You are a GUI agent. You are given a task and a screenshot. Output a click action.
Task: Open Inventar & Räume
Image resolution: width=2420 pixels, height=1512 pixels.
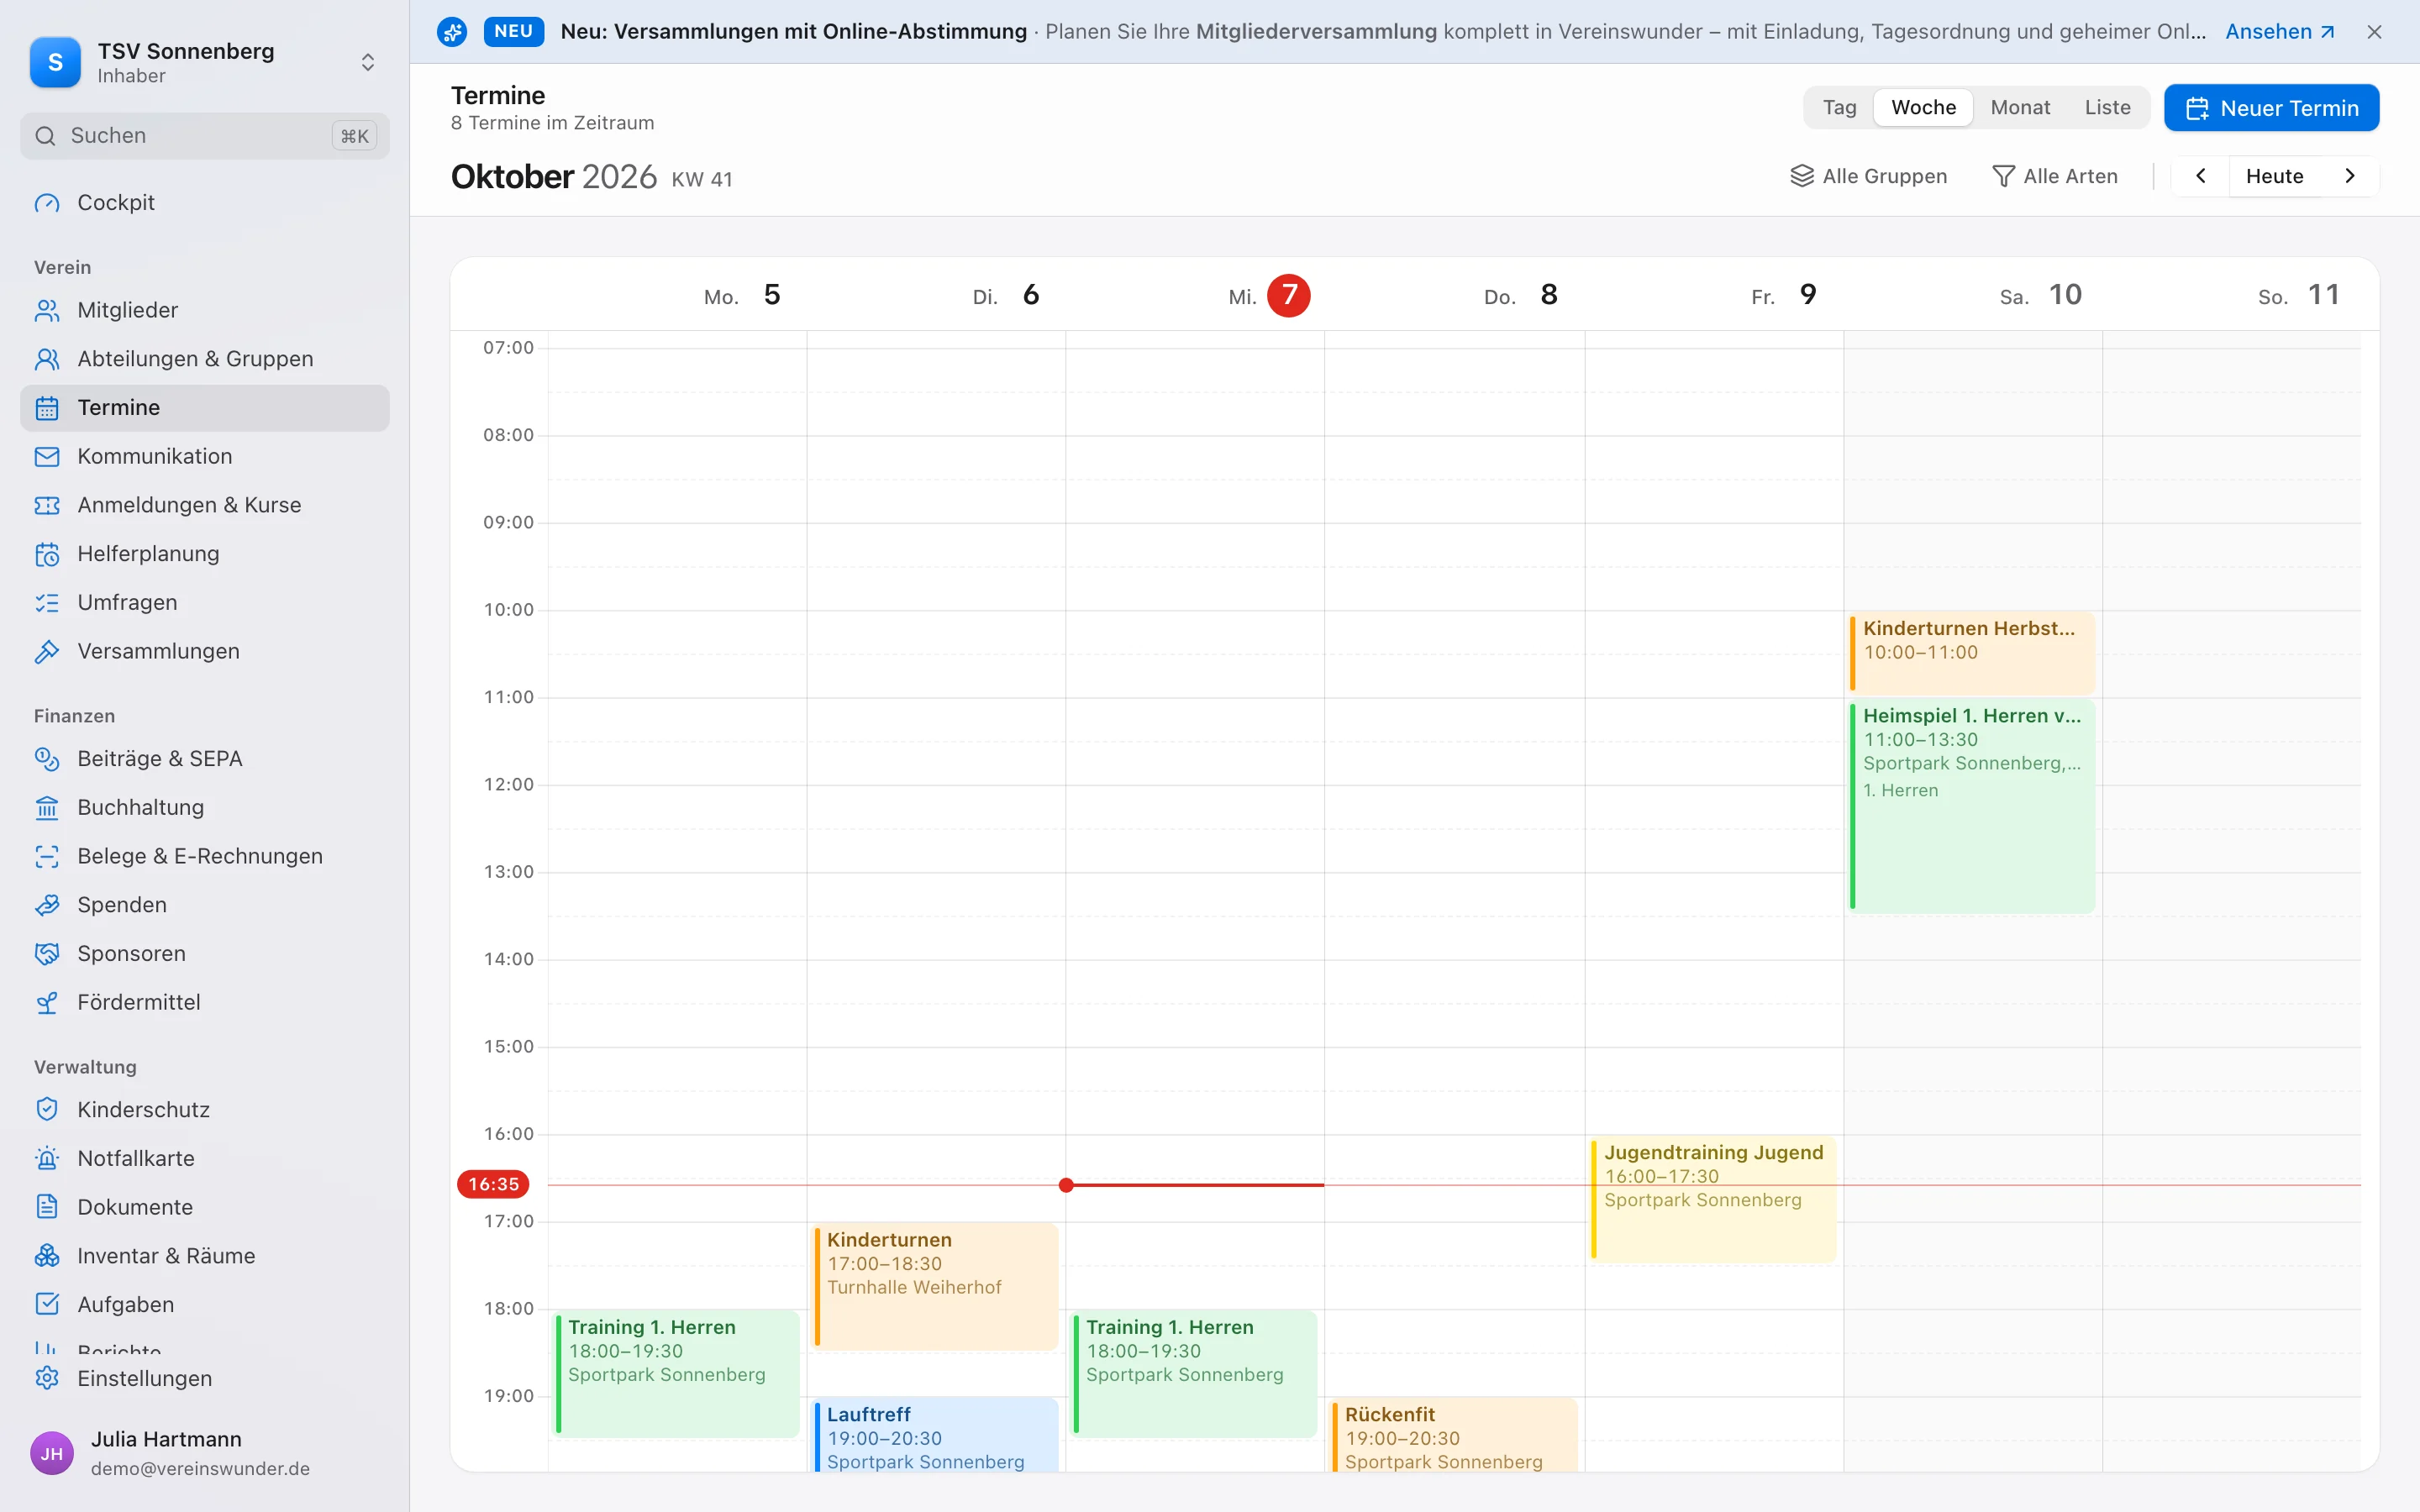204,1257
